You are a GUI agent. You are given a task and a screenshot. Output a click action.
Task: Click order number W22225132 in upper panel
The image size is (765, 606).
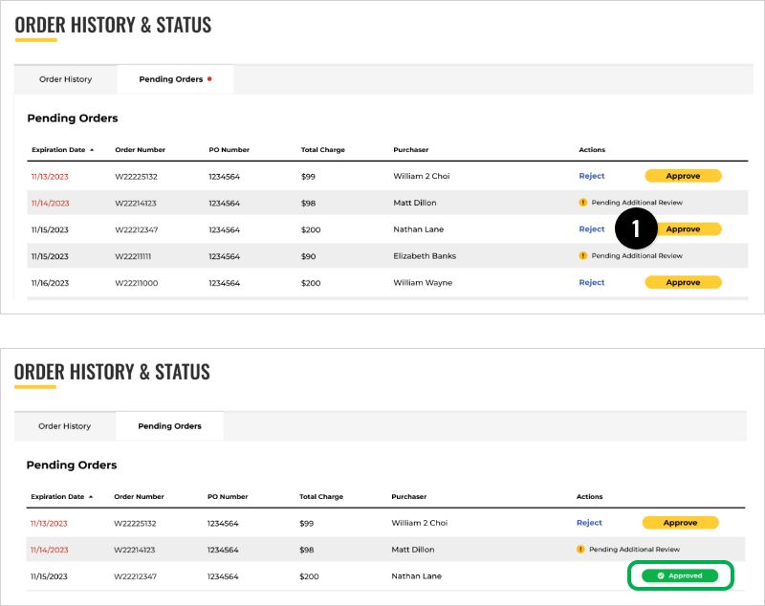[x=136, y=177]
